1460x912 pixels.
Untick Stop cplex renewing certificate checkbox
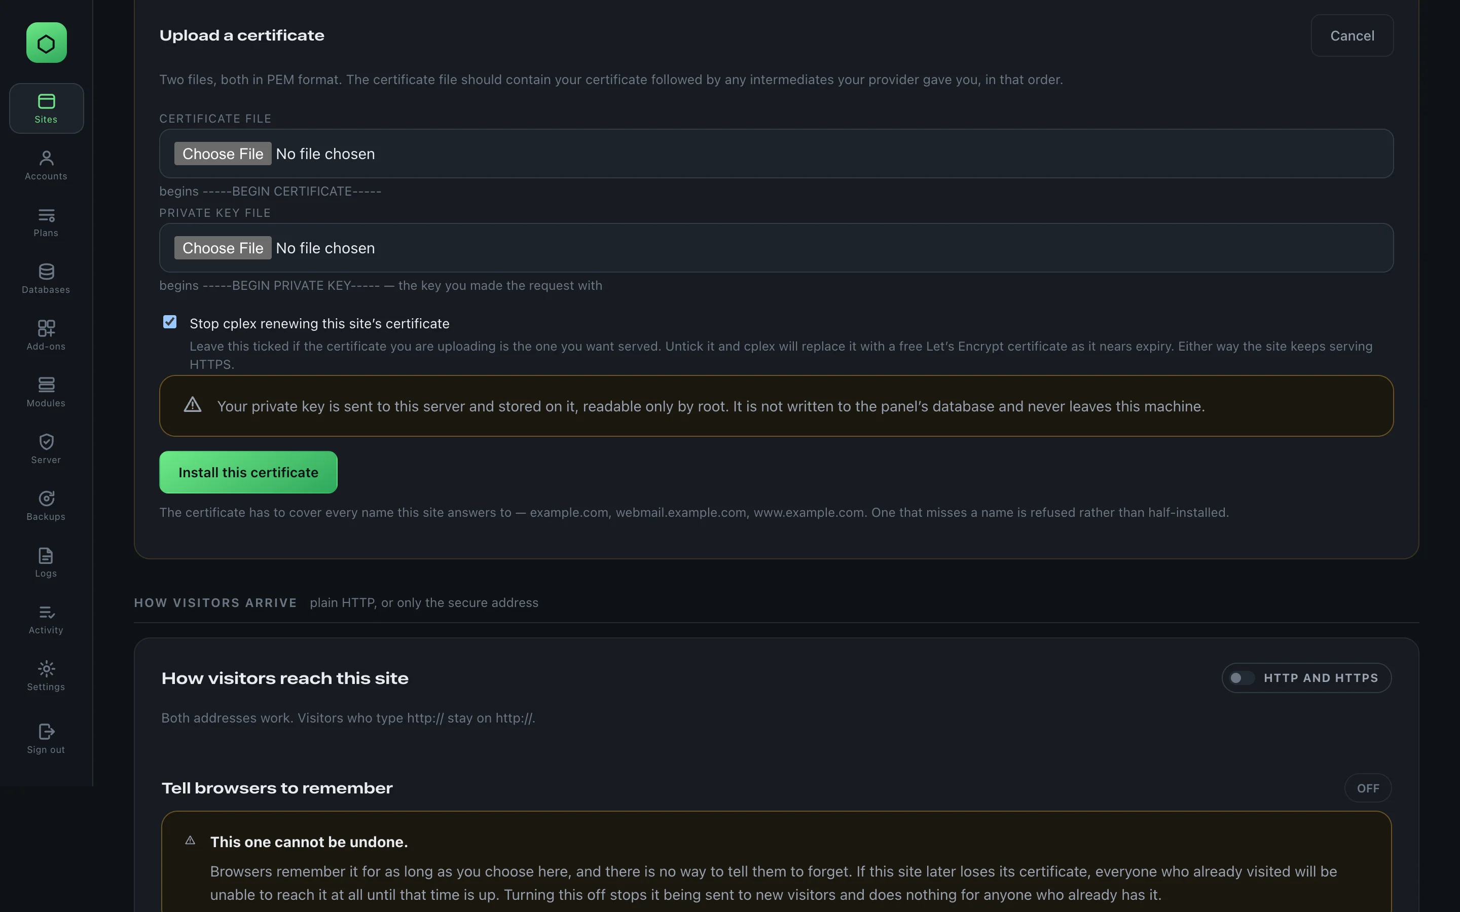(170, 322)
